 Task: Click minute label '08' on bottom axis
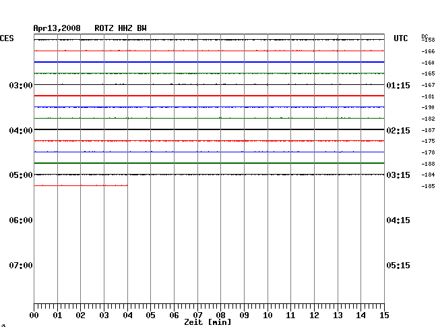pos(220,315)
